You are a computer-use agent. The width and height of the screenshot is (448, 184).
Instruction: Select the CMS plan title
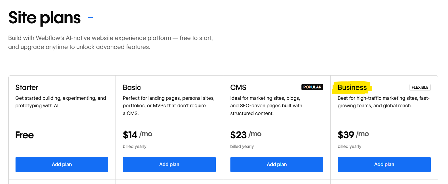[x=238, y=87]
